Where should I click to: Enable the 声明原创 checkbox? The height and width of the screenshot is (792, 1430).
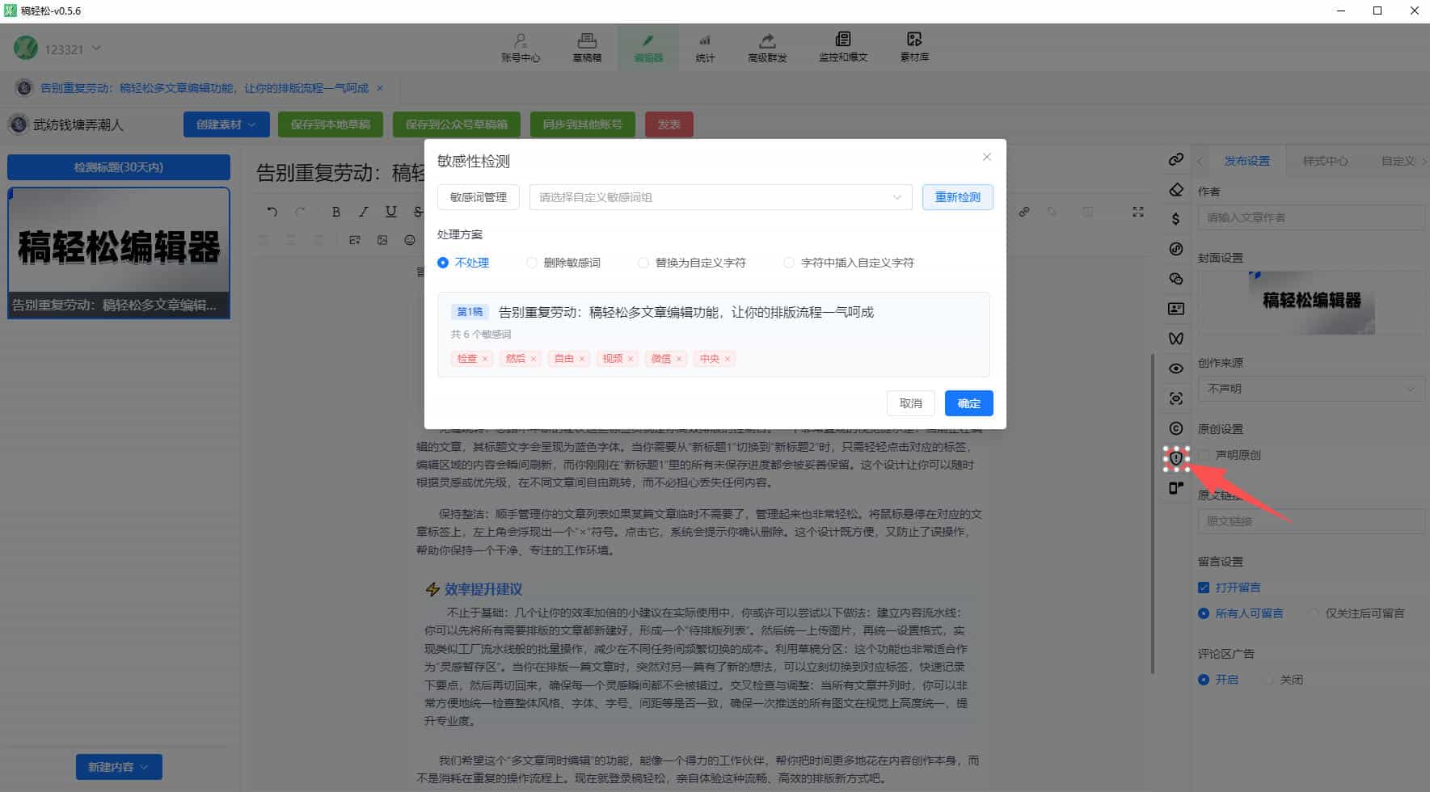click(1204, 454)
